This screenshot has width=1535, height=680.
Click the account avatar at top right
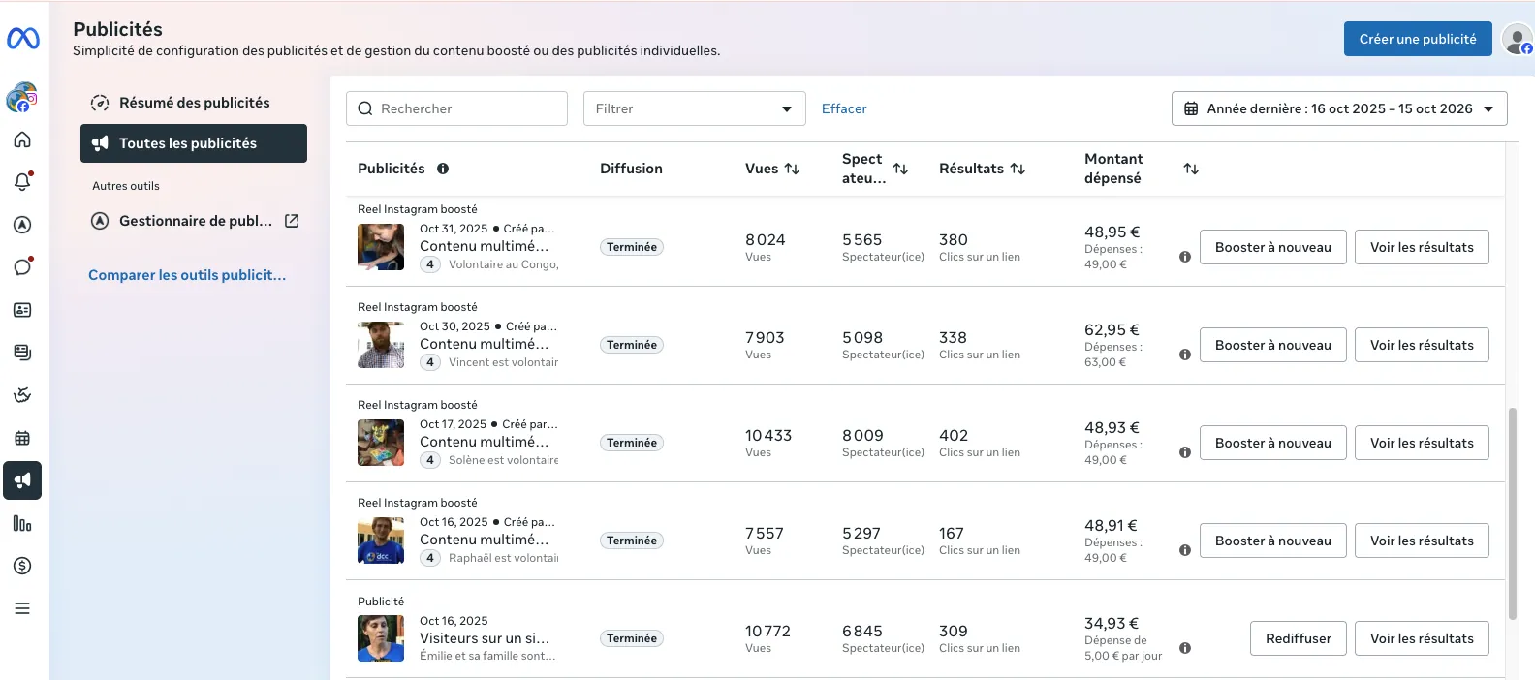(x=1517, y=40)
